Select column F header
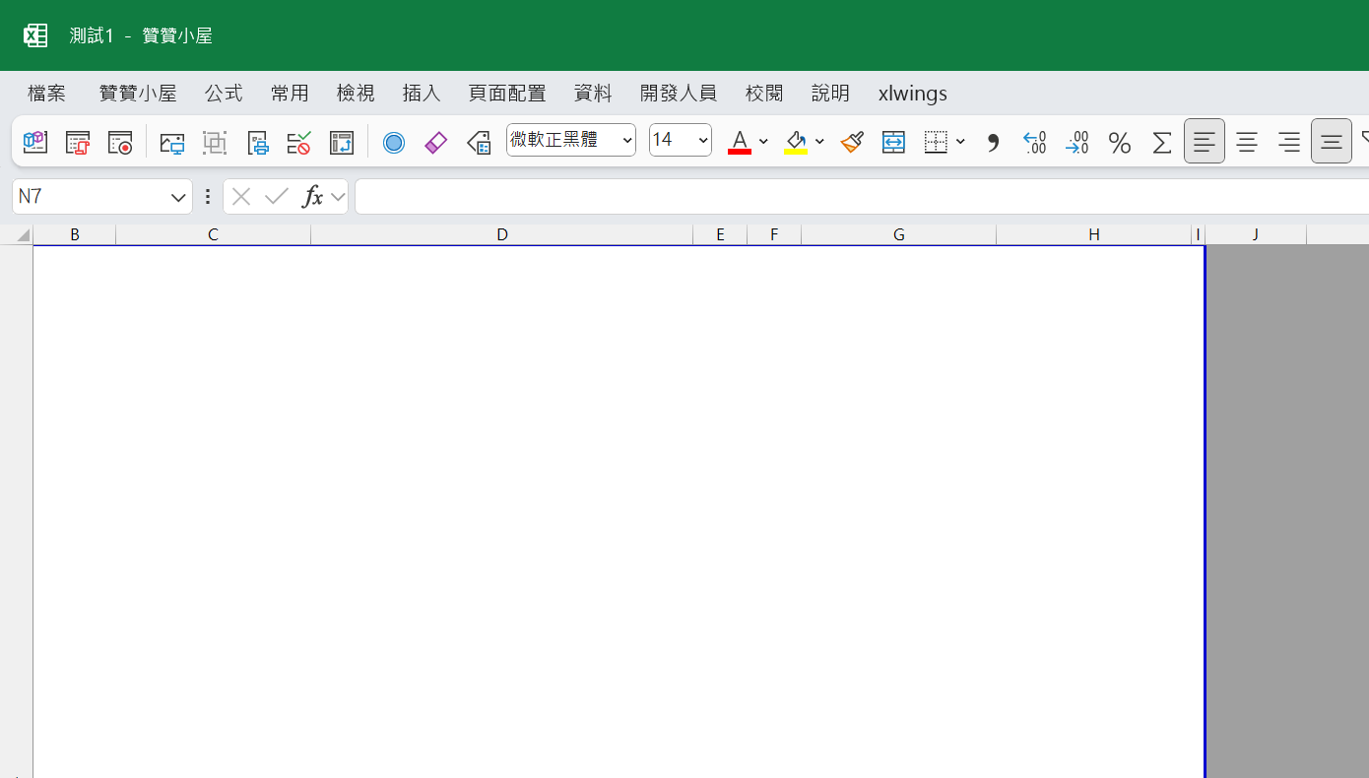The height and width of the screenshot is (778, 1369). 774,234
